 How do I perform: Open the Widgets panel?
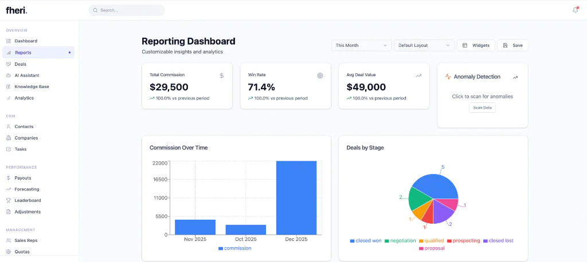point(476,45)
